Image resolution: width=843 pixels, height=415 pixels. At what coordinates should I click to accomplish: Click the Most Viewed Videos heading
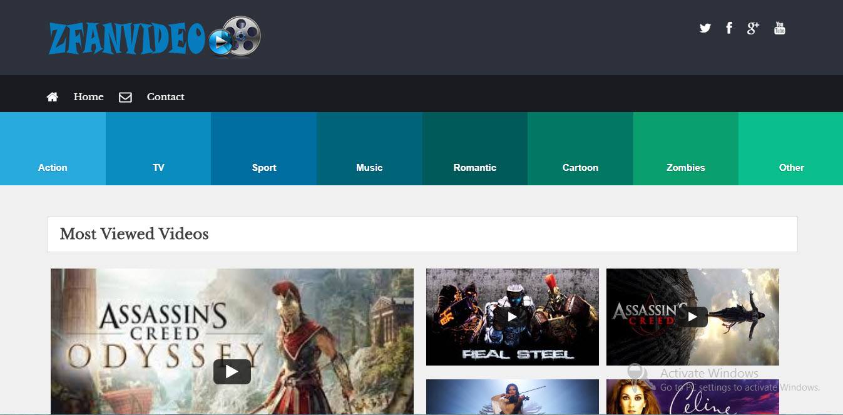[x=135, y=234]
